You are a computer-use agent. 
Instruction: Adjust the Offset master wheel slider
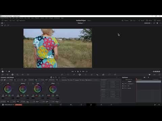(53, 98)
